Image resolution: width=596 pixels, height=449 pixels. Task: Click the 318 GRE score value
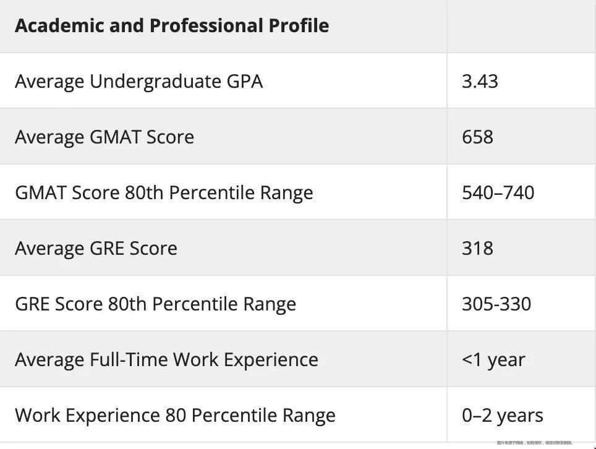click(477, 248)
